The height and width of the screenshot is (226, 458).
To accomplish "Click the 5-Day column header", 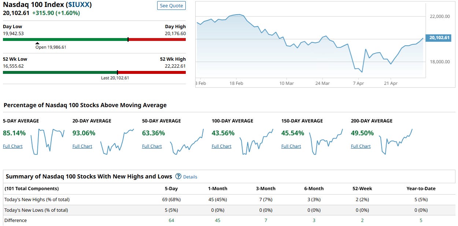I will [171, 189].
